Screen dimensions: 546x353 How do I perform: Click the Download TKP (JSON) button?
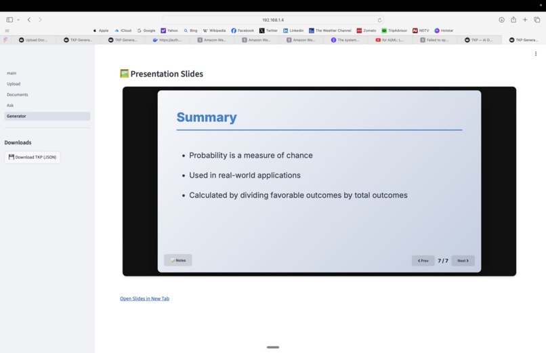click(x=33, y=157)
